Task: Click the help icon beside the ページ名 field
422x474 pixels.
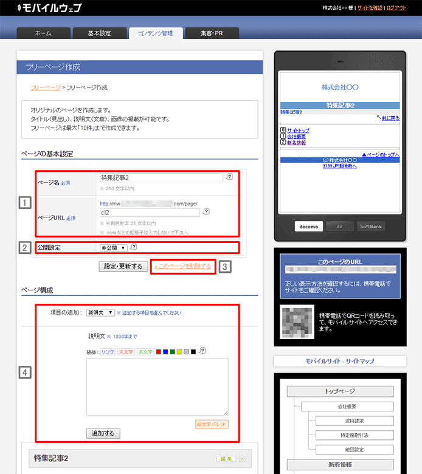Action: (229, 177)
